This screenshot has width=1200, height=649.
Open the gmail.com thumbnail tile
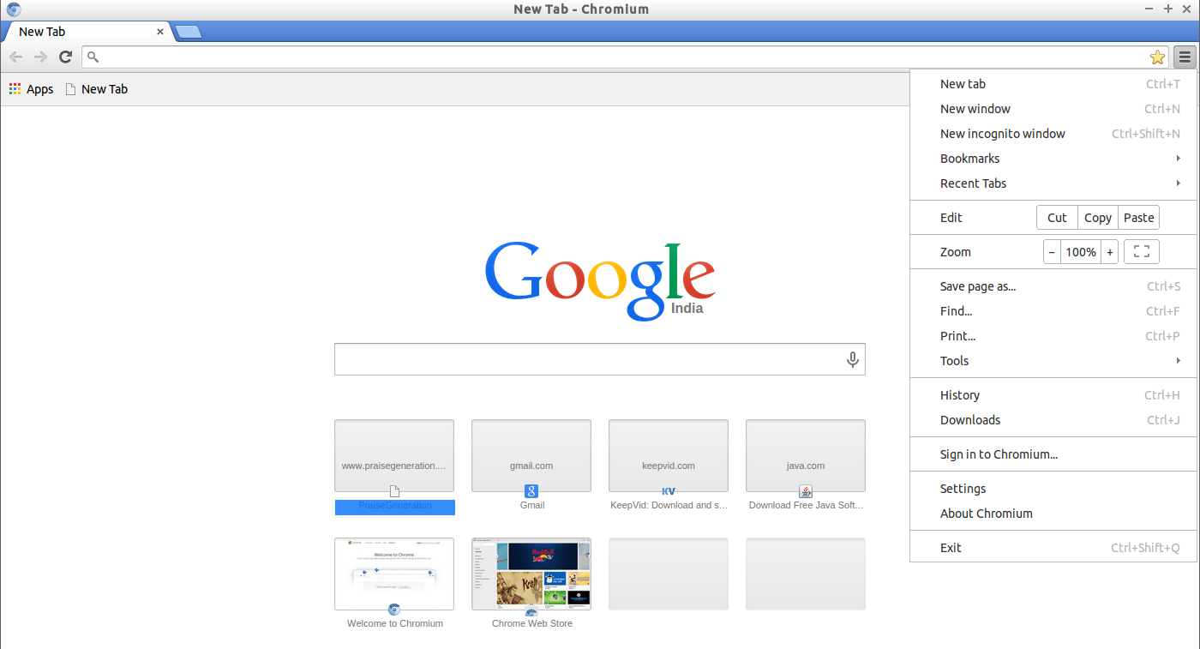531,455
